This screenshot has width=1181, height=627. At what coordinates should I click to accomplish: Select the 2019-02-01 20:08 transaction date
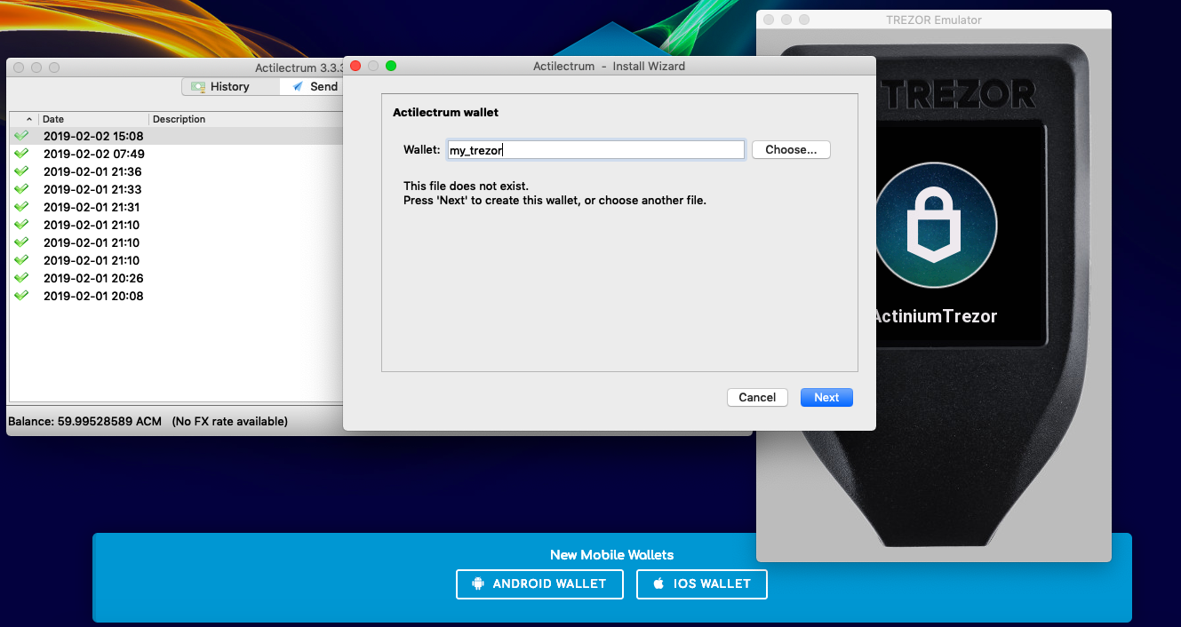pos(93,296)
